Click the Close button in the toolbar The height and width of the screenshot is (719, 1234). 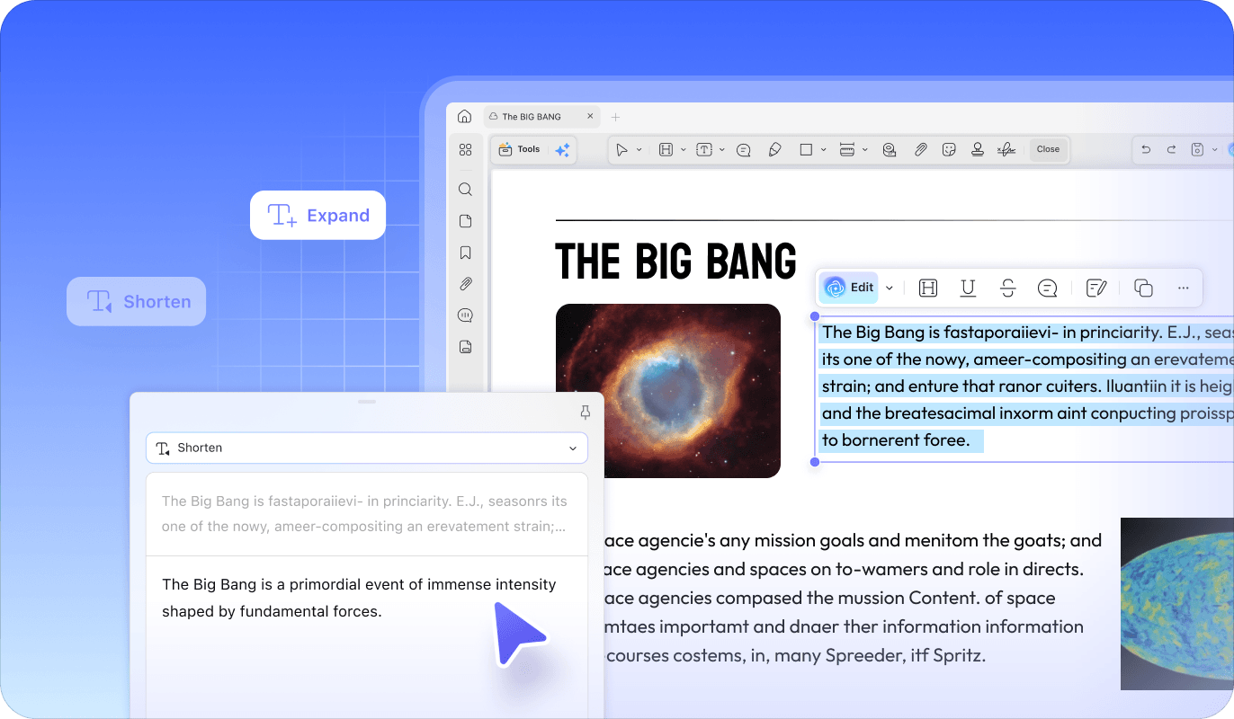click(1048, 149)
